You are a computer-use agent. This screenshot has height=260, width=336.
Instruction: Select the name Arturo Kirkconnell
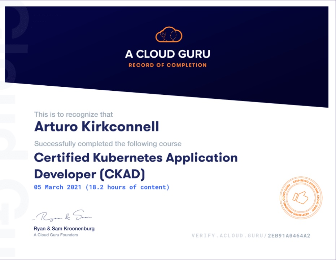point(97,126)
